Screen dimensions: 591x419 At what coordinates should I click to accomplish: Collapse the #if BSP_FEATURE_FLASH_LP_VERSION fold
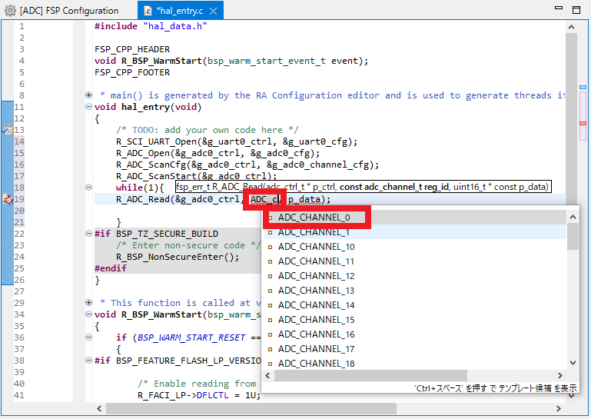[x=88, y=360]
